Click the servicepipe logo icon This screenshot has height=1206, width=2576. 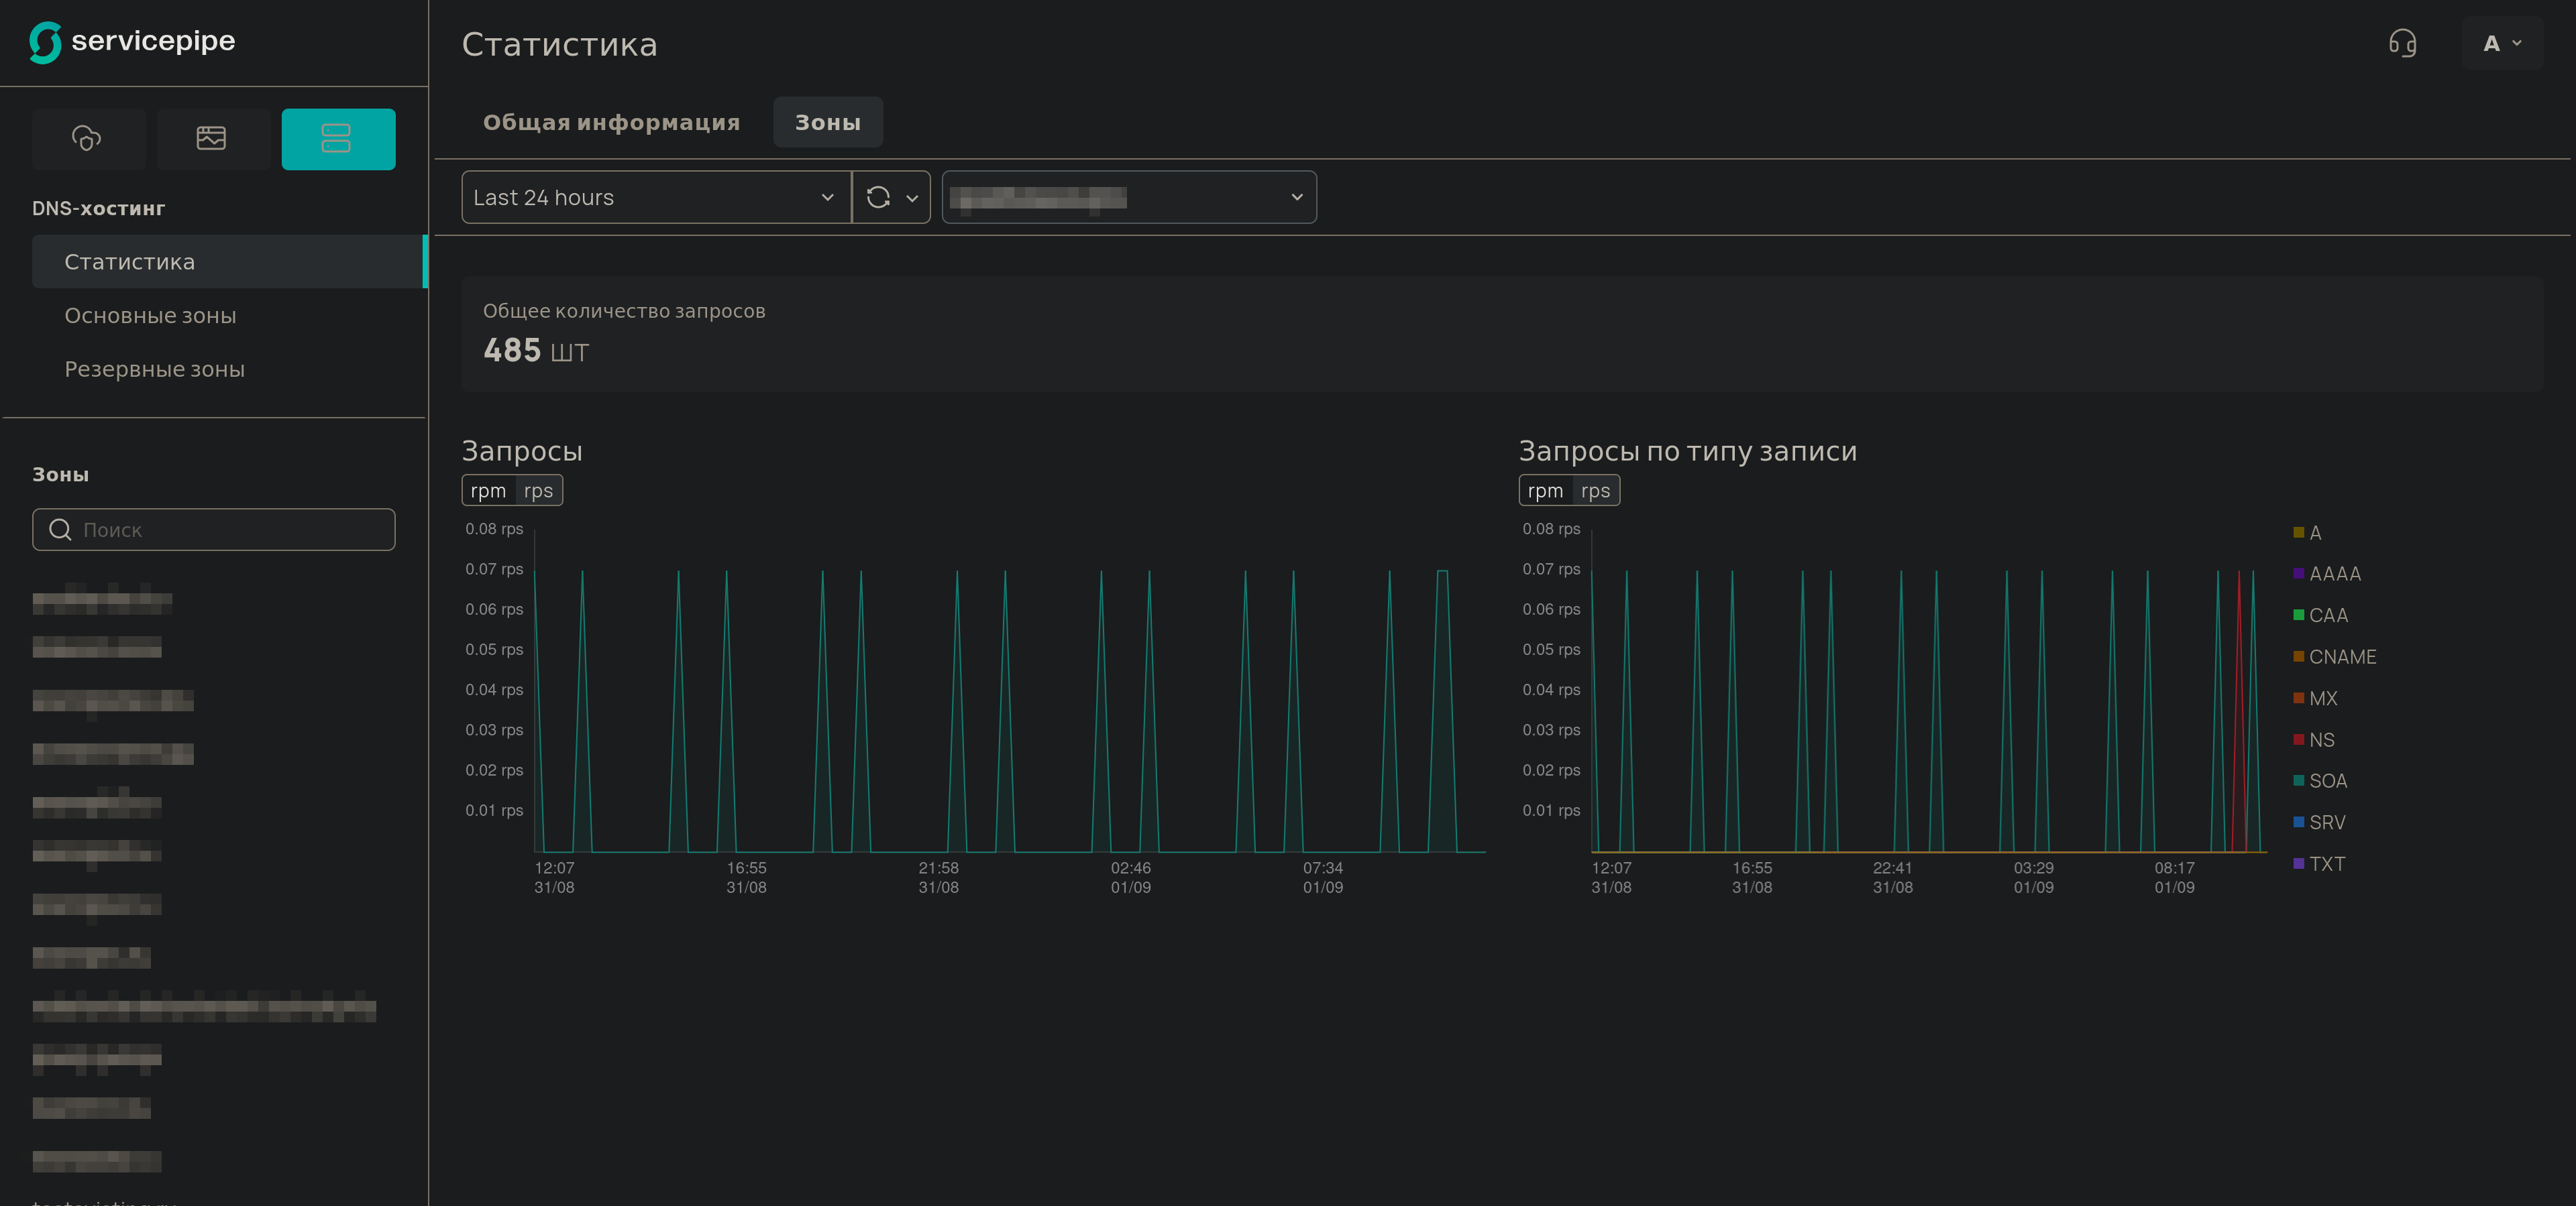45,42
